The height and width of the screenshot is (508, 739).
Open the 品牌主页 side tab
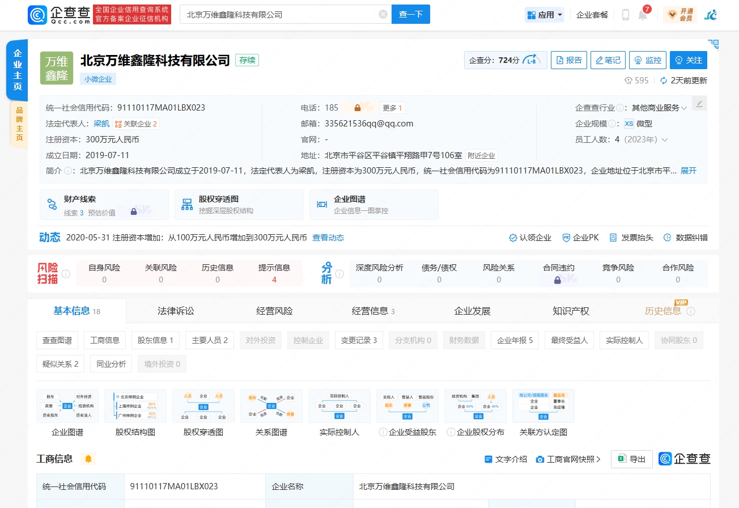coord(19,124)
